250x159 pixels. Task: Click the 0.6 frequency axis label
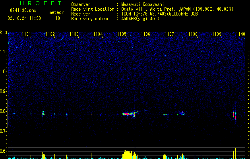[4, 151]
